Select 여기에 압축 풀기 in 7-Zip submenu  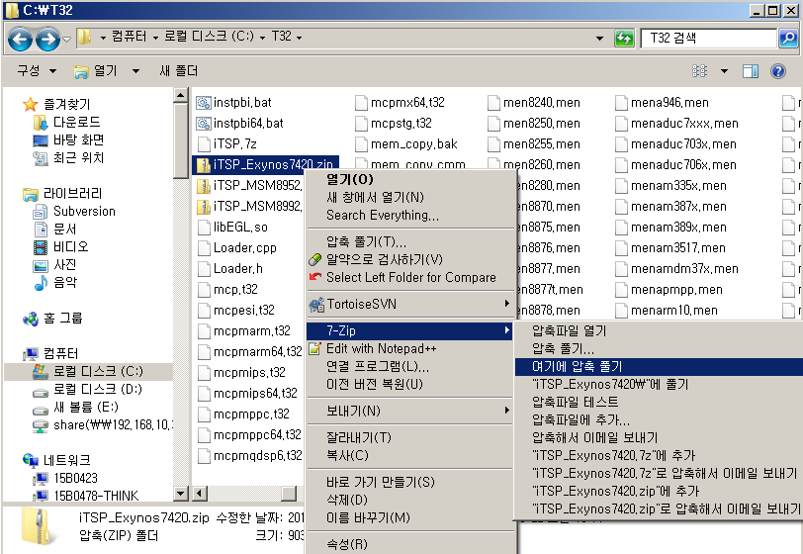coord(577,366)
